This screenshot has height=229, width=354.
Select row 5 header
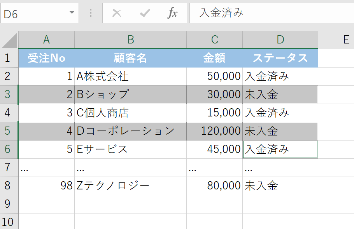click(x=9, y=131)
